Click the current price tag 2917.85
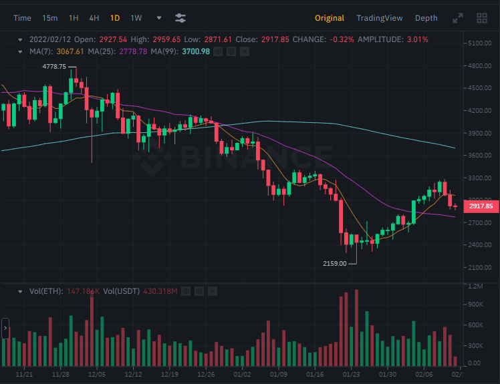The width and height of the screenshot is (500, 384). coord(481,206)
